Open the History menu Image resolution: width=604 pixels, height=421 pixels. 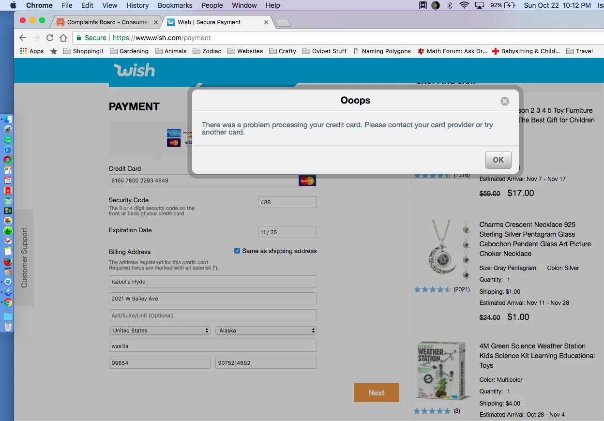[137, 5]
